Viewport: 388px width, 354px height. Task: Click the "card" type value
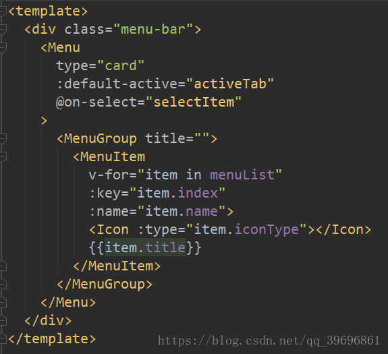(121, 66)
